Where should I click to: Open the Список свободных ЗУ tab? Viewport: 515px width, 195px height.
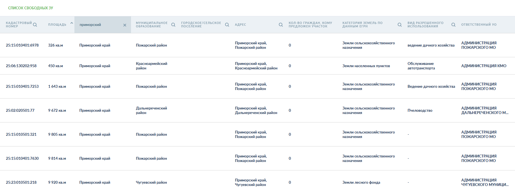click(31, 8)
